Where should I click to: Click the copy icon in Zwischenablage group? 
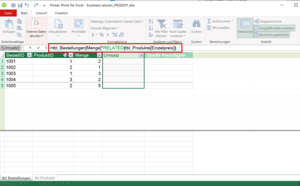[19, 35]
